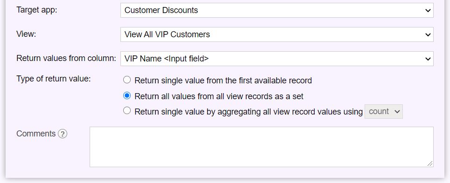
Task: Open the count aggregation function dropdown
Action: point(384,111)
